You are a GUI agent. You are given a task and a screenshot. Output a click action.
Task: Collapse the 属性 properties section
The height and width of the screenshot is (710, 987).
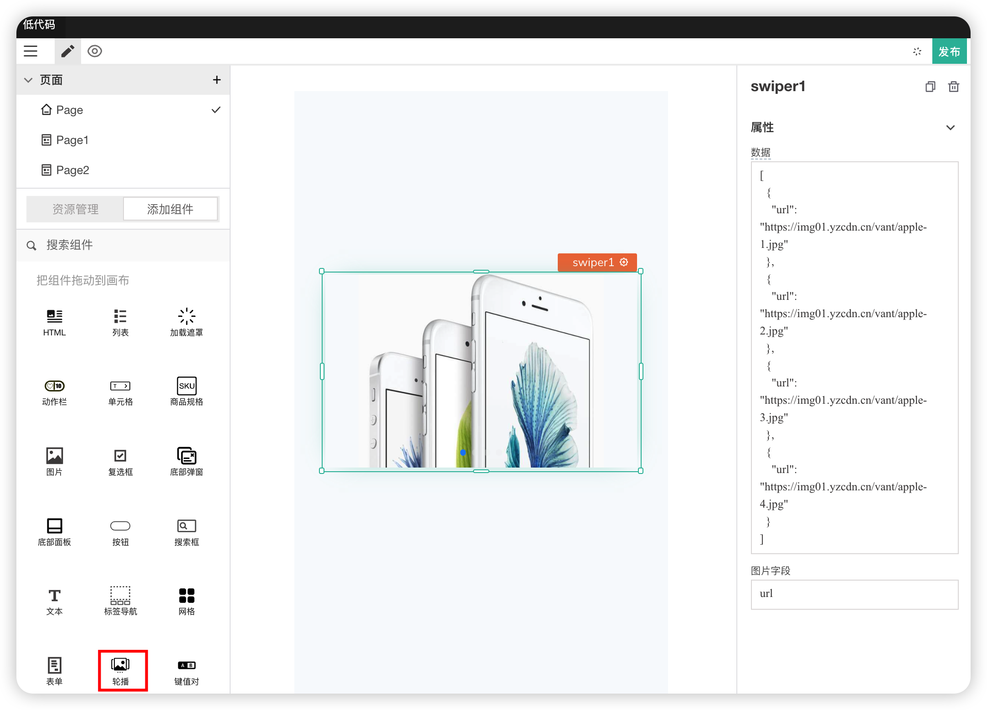pyautogui.click(x=950, y=128)
